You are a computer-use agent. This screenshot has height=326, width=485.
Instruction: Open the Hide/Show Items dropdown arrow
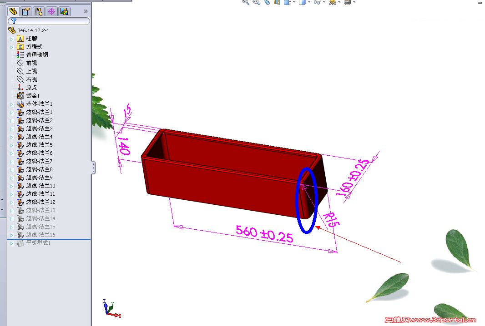click(324, 2)
